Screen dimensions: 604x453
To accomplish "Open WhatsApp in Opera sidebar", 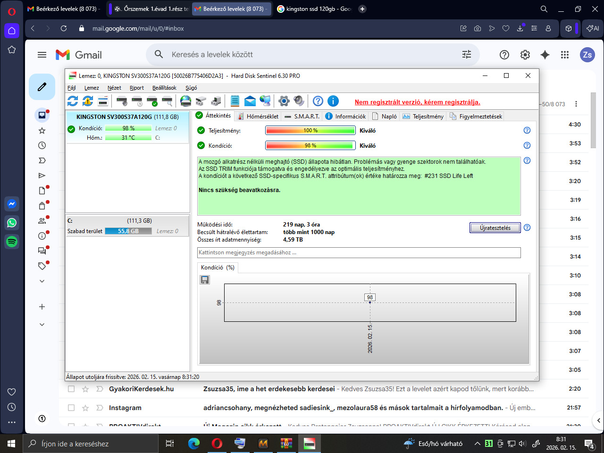I will click(12, 223).
